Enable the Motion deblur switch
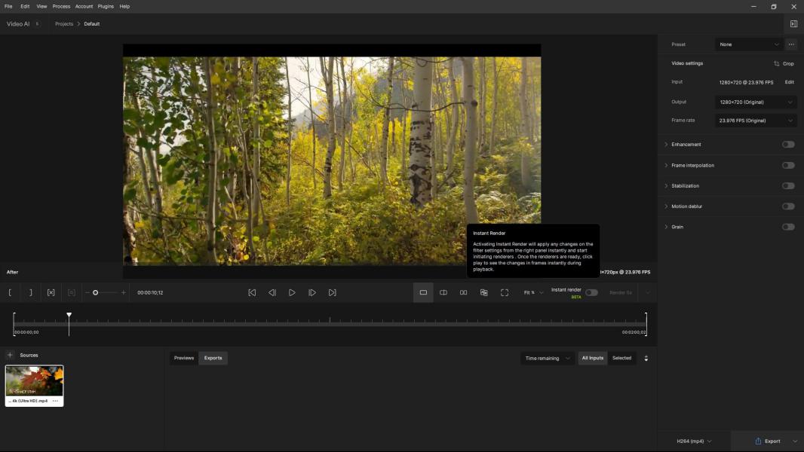 (x=788, y=206)
